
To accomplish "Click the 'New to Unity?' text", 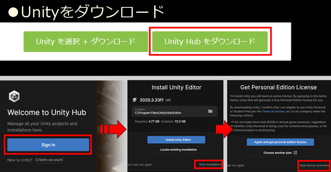I will [x=20, y=160].
